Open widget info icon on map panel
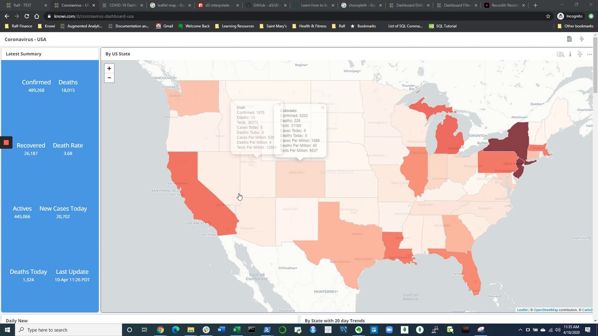This screenshot has width=598, height=336. [570, 54]
